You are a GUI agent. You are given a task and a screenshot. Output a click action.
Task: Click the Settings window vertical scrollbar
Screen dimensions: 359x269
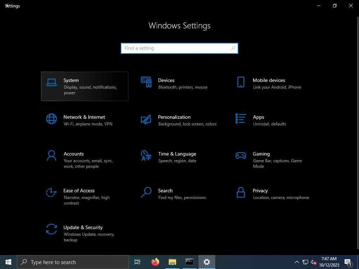[x=358, y=133]
